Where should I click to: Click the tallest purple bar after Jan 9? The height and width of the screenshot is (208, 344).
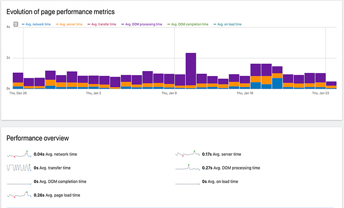click(x=191, y=69)
